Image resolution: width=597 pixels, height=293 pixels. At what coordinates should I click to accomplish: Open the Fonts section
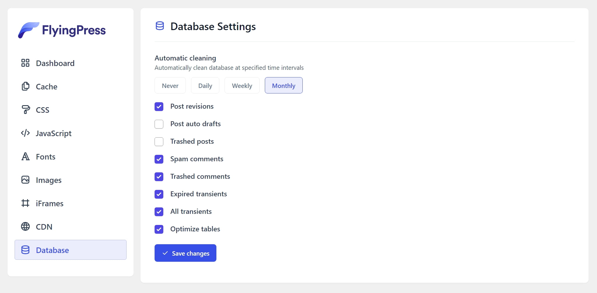71,157
